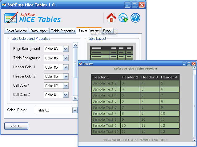This screenshot has height=147, width=197.
Task: Close the Preview window
Action: [194, 64]
